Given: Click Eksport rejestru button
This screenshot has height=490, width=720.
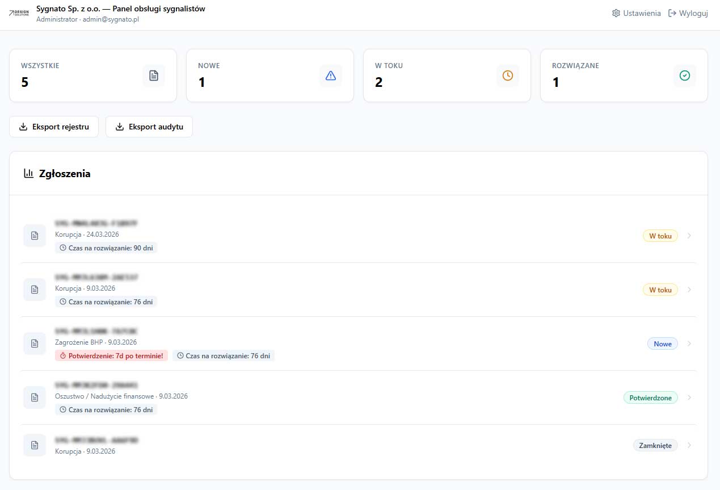Looking at the screenshot, I should pyautogui.click(x=54, y=127).
